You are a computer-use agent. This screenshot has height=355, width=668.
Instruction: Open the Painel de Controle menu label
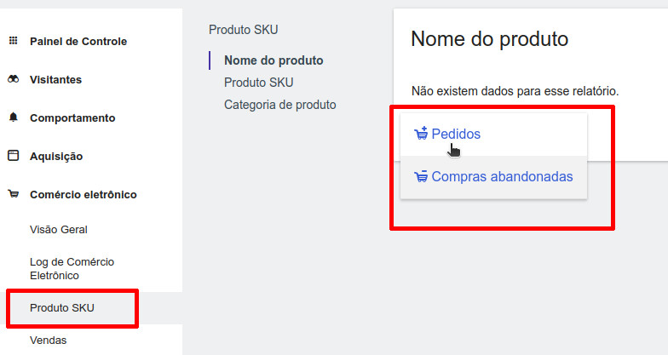tap(78, 41)
